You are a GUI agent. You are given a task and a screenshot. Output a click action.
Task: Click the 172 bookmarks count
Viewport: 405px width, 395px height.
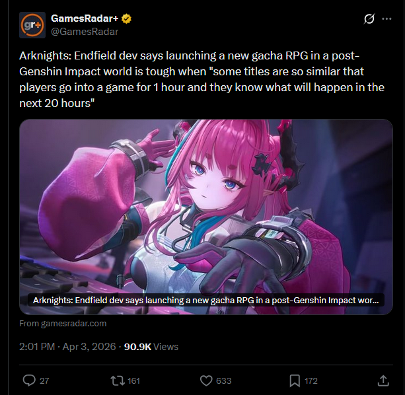[x=311, y=381]
